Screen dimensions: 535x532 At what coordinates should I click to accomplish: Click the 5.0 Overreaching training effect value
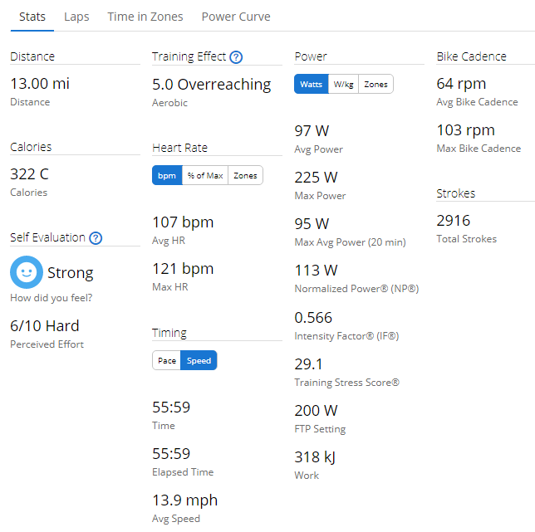coord(211,85)
